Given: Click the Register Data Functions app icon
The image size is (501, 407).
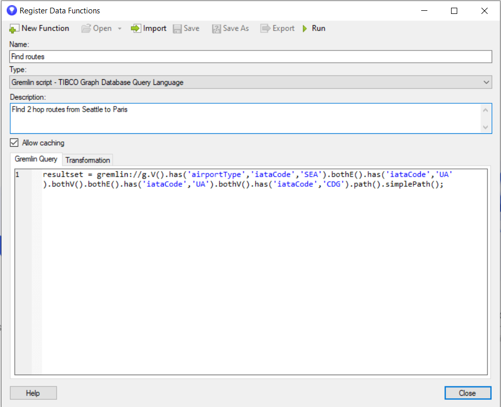Looking at the screenshot, I should (x=11, y=10).
